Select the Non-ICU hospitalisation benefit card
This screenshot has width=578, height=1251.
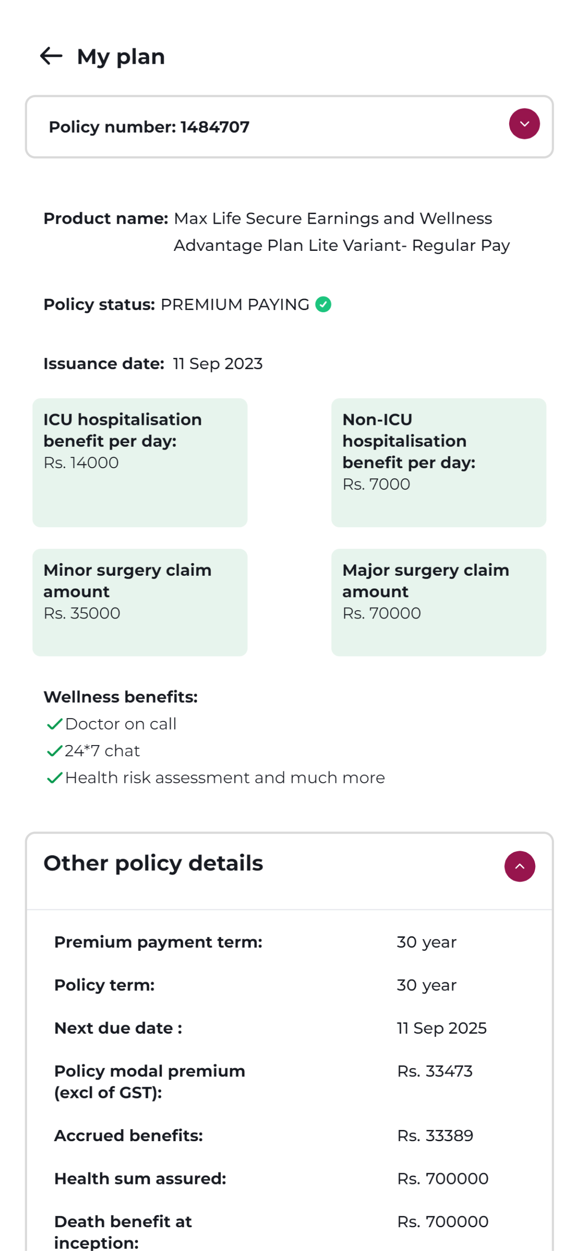tap(438, 462)
